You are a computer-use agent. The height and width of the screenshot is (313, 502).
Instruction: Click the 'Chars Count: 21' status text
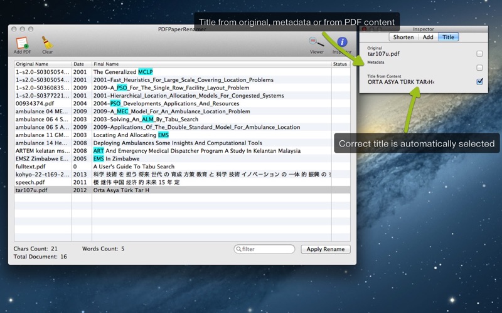[36, 249]
